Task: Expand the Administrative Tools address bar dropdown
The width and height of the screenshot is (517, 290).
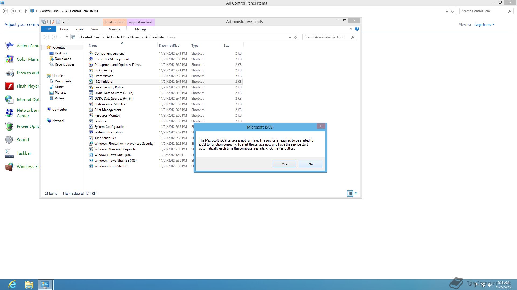Action: point(290,37)
